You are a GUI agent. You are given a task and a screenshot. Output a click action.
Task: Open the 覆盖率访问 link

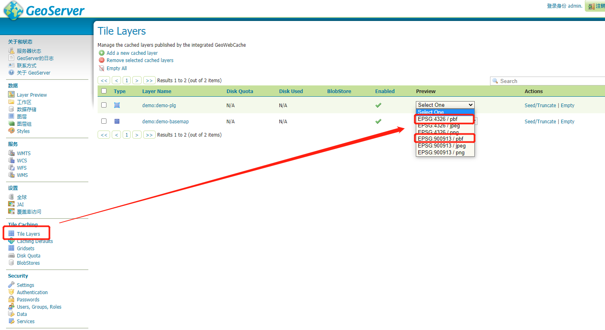29,212
